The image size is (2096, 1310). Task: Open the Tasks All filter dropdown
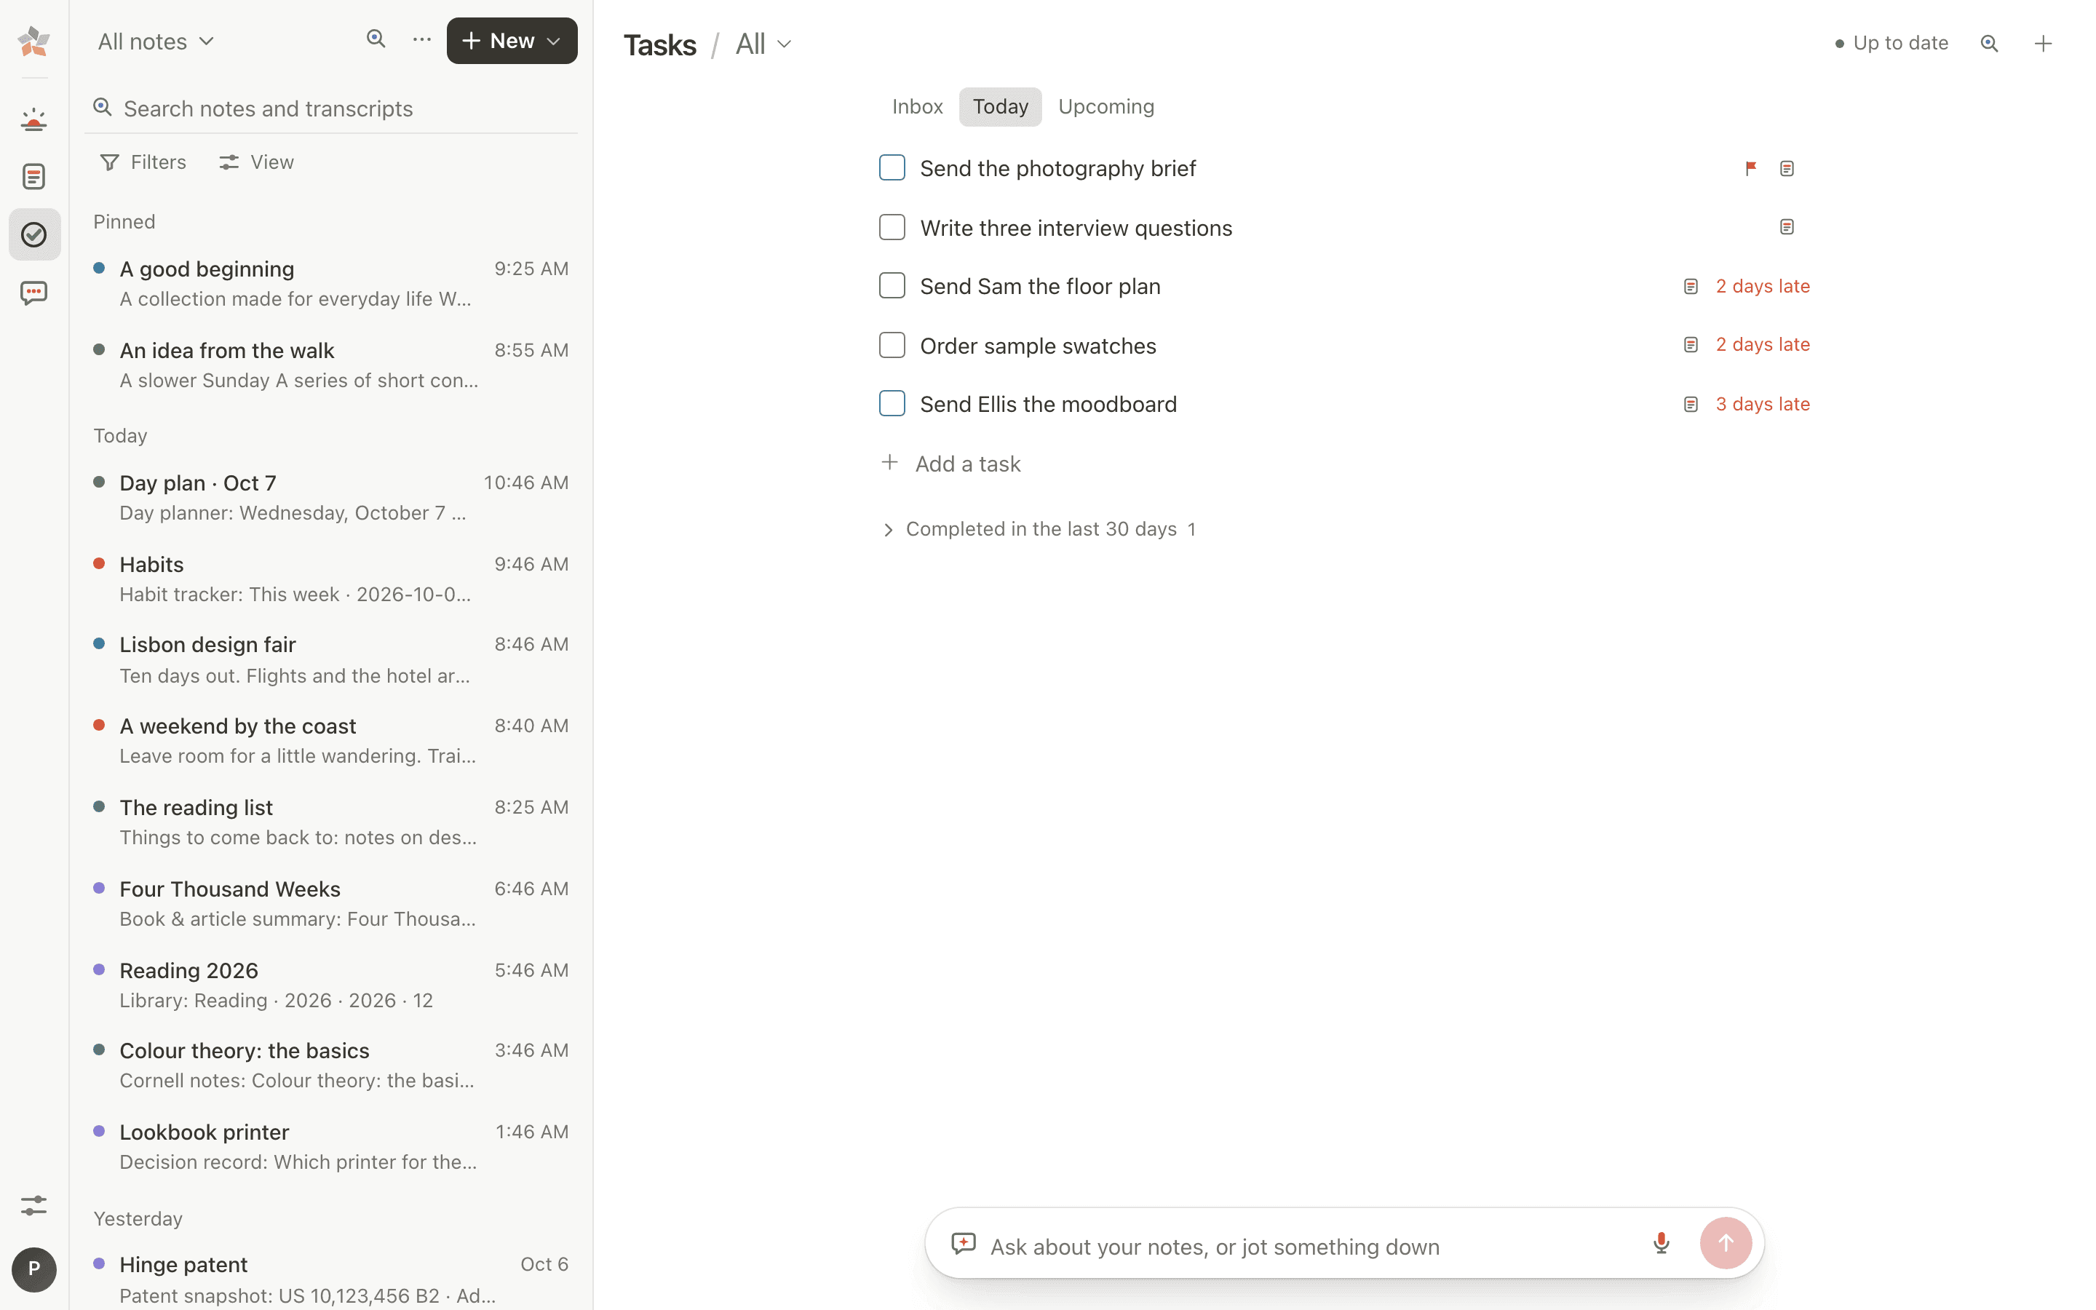point(763,44)
